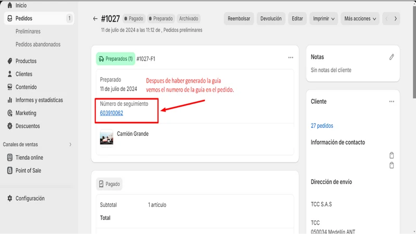Open Preliminares submenu item

coord(28,31)
